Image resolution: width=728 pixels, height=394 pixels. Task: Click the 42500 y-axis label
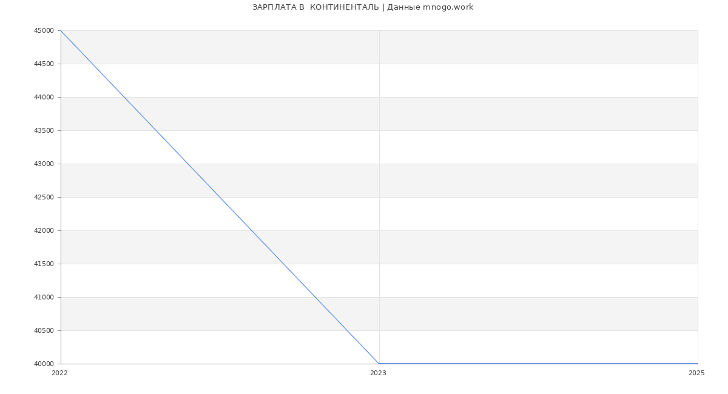tap(44, 197)
